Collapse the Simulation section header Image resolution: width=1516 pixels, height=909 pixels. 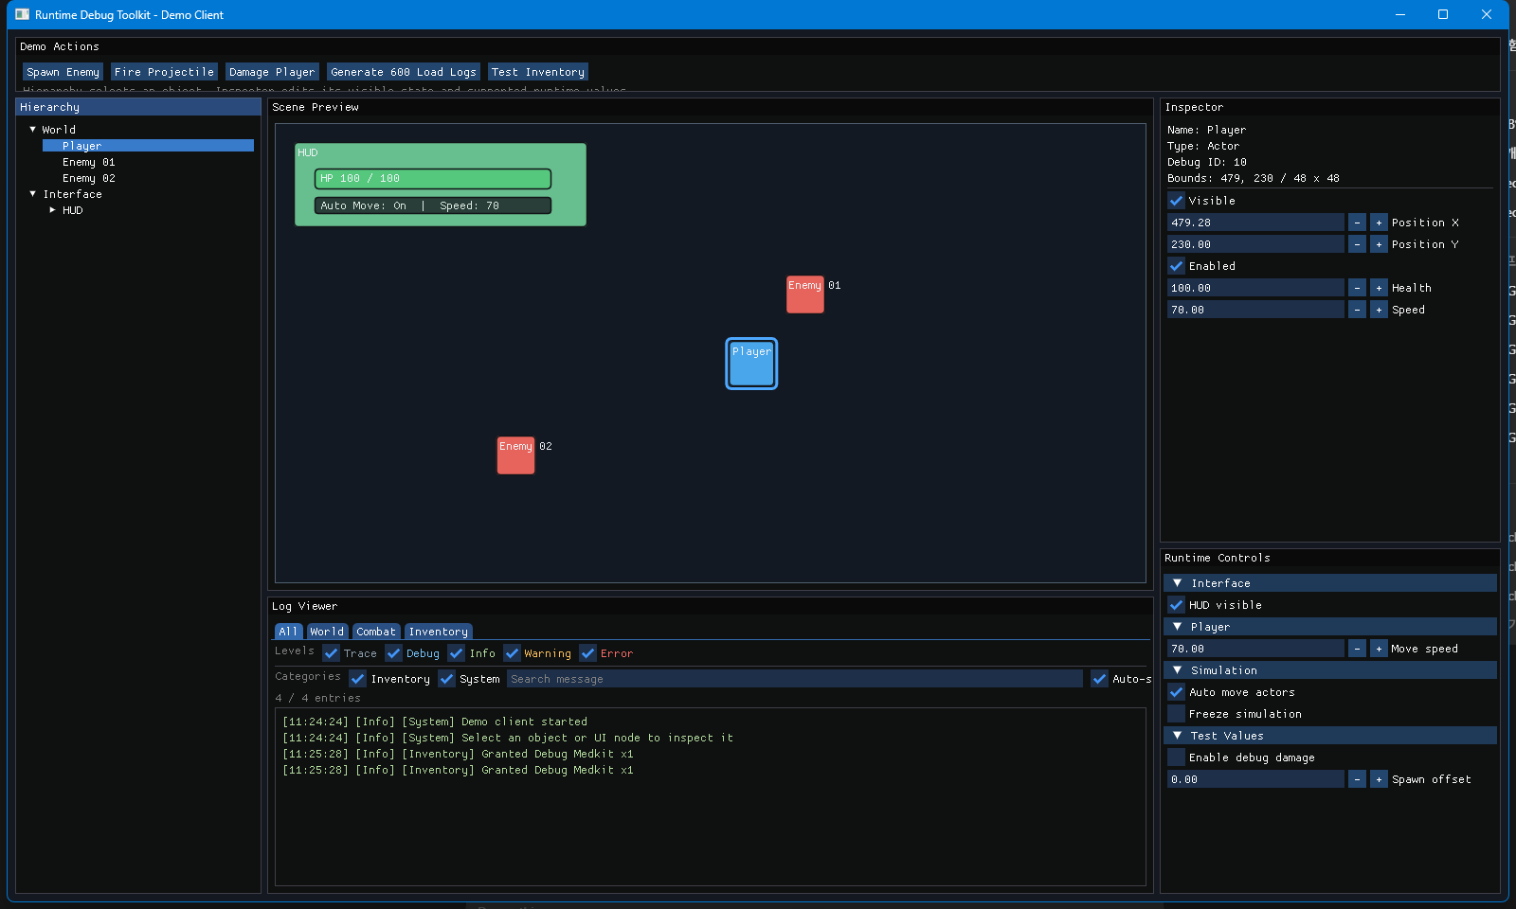pyautogui.click(x=1330, y=670)
